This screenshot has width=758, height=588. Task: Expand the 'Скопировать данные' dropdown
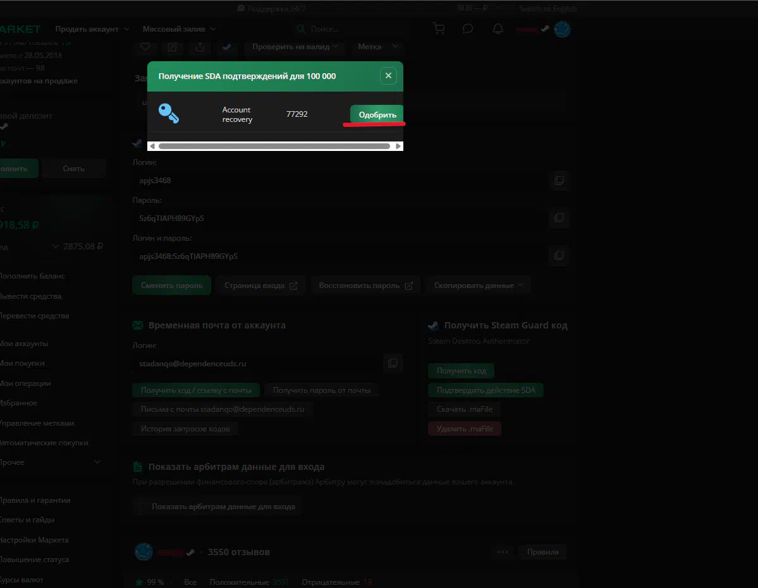478,285
